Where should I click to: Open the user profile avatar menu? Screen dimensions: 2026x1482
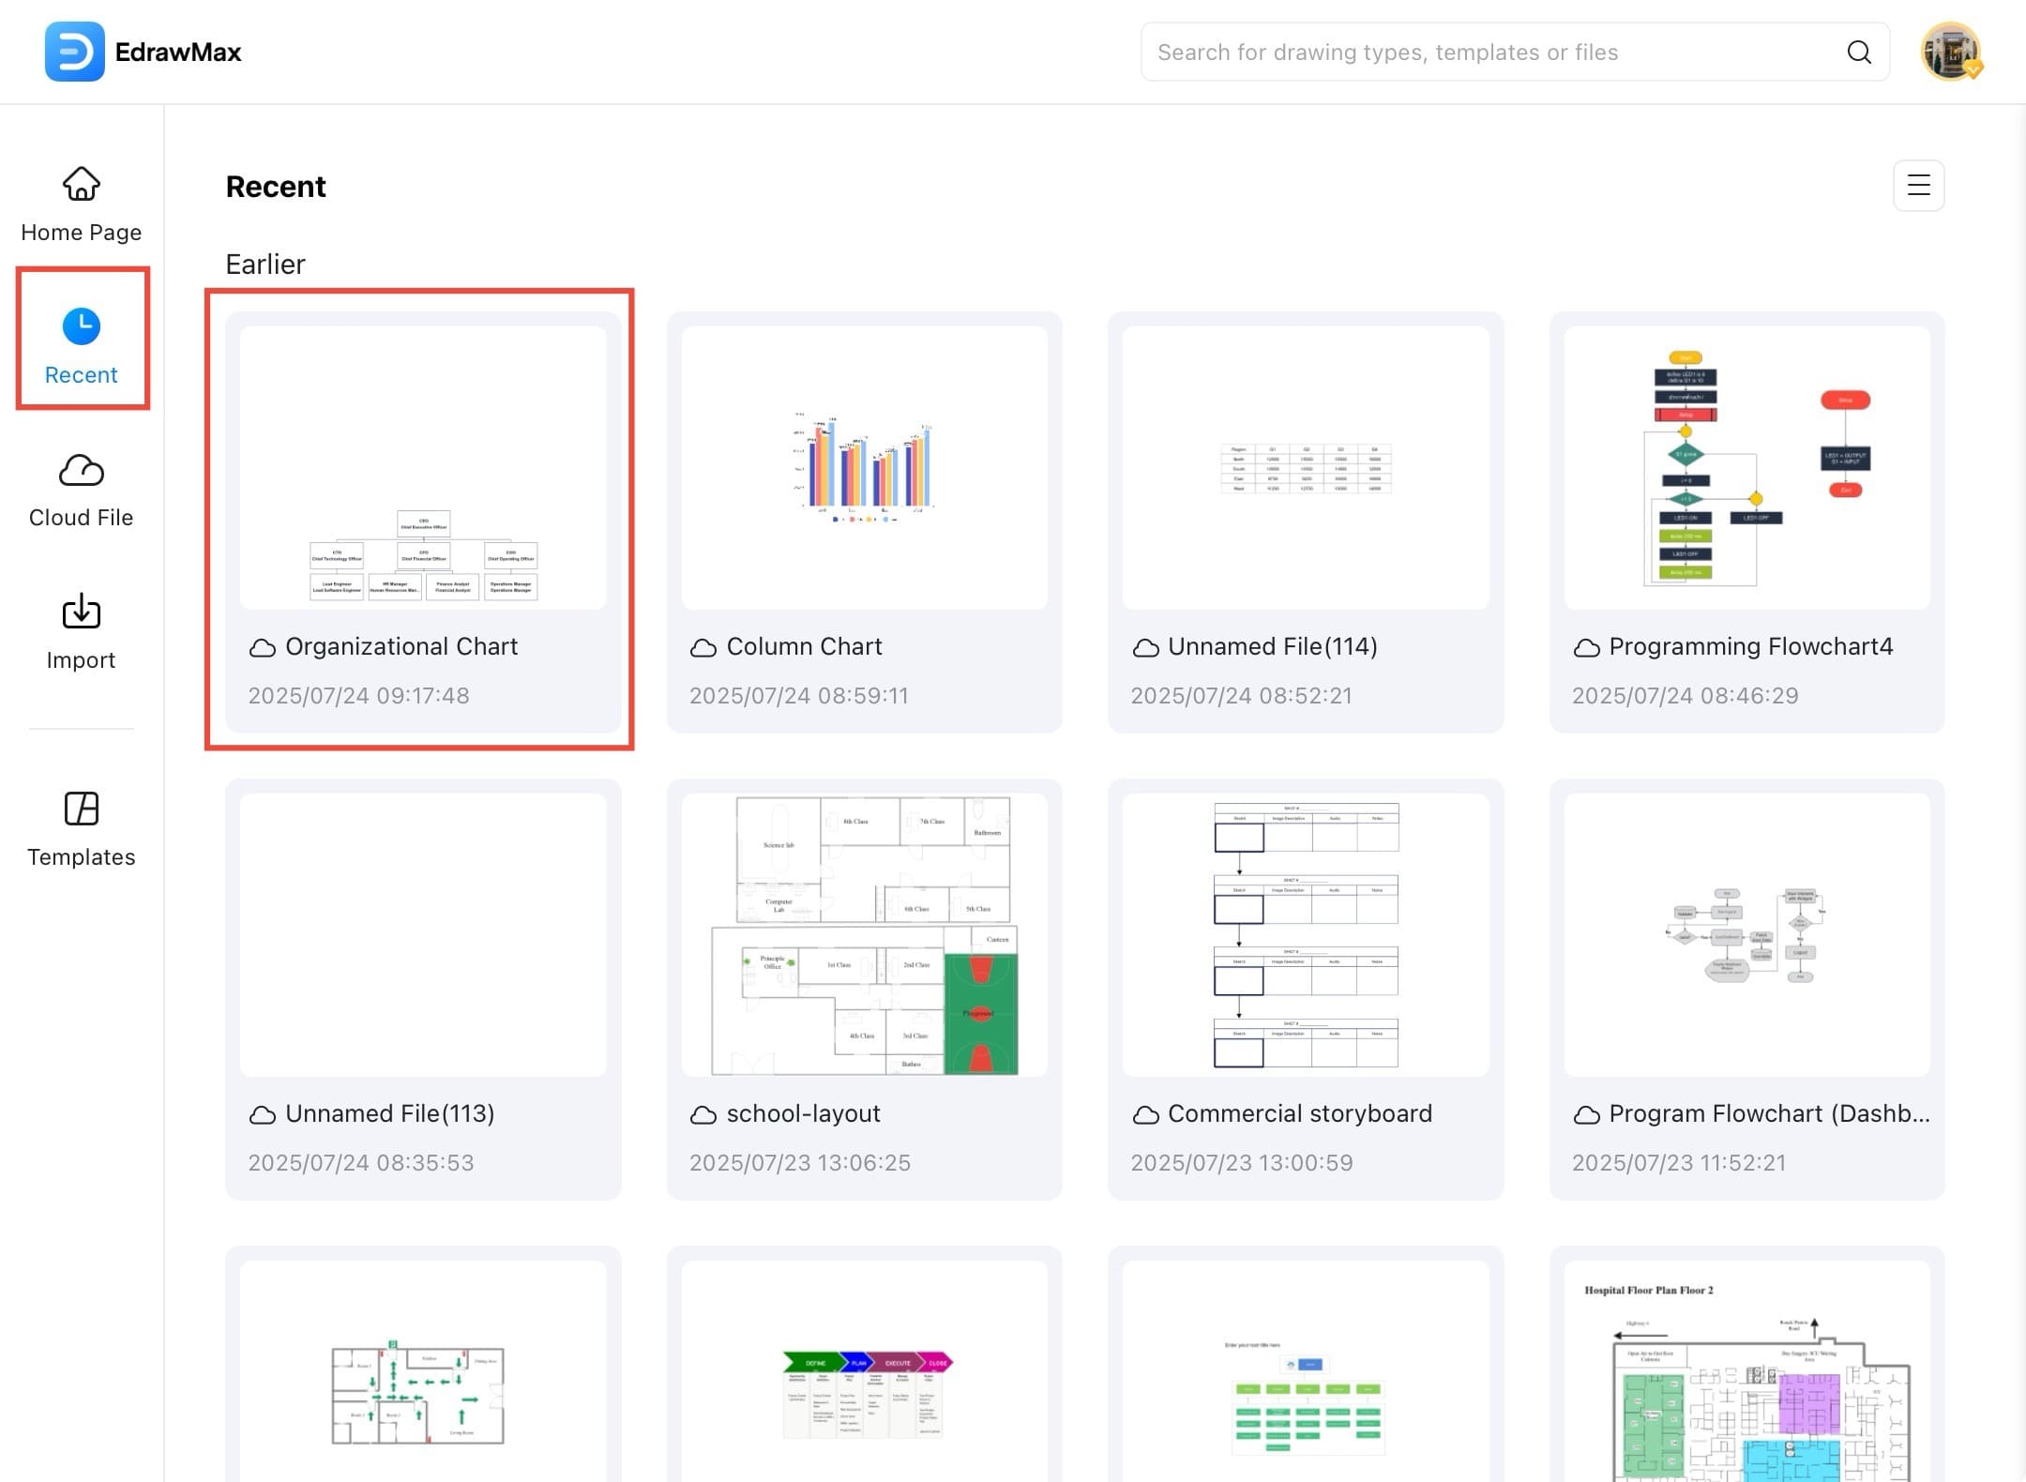click(x=1950, y=52)
